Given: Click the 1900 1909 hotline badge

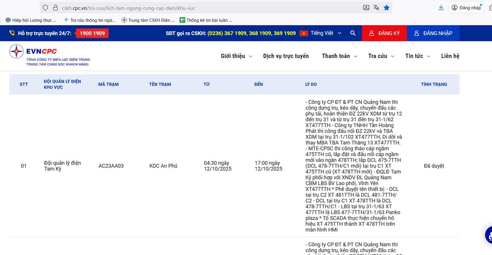Looking at the screenshot, I should (x=92, y=33).
